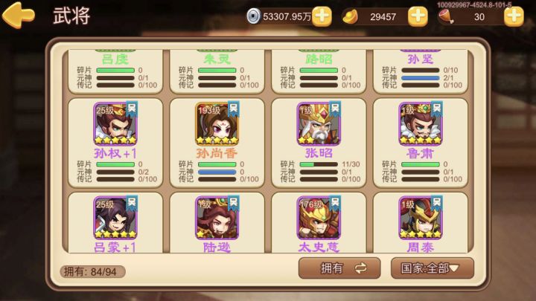Select the 陆逊 hero portrait

click(x=217, y=218)
